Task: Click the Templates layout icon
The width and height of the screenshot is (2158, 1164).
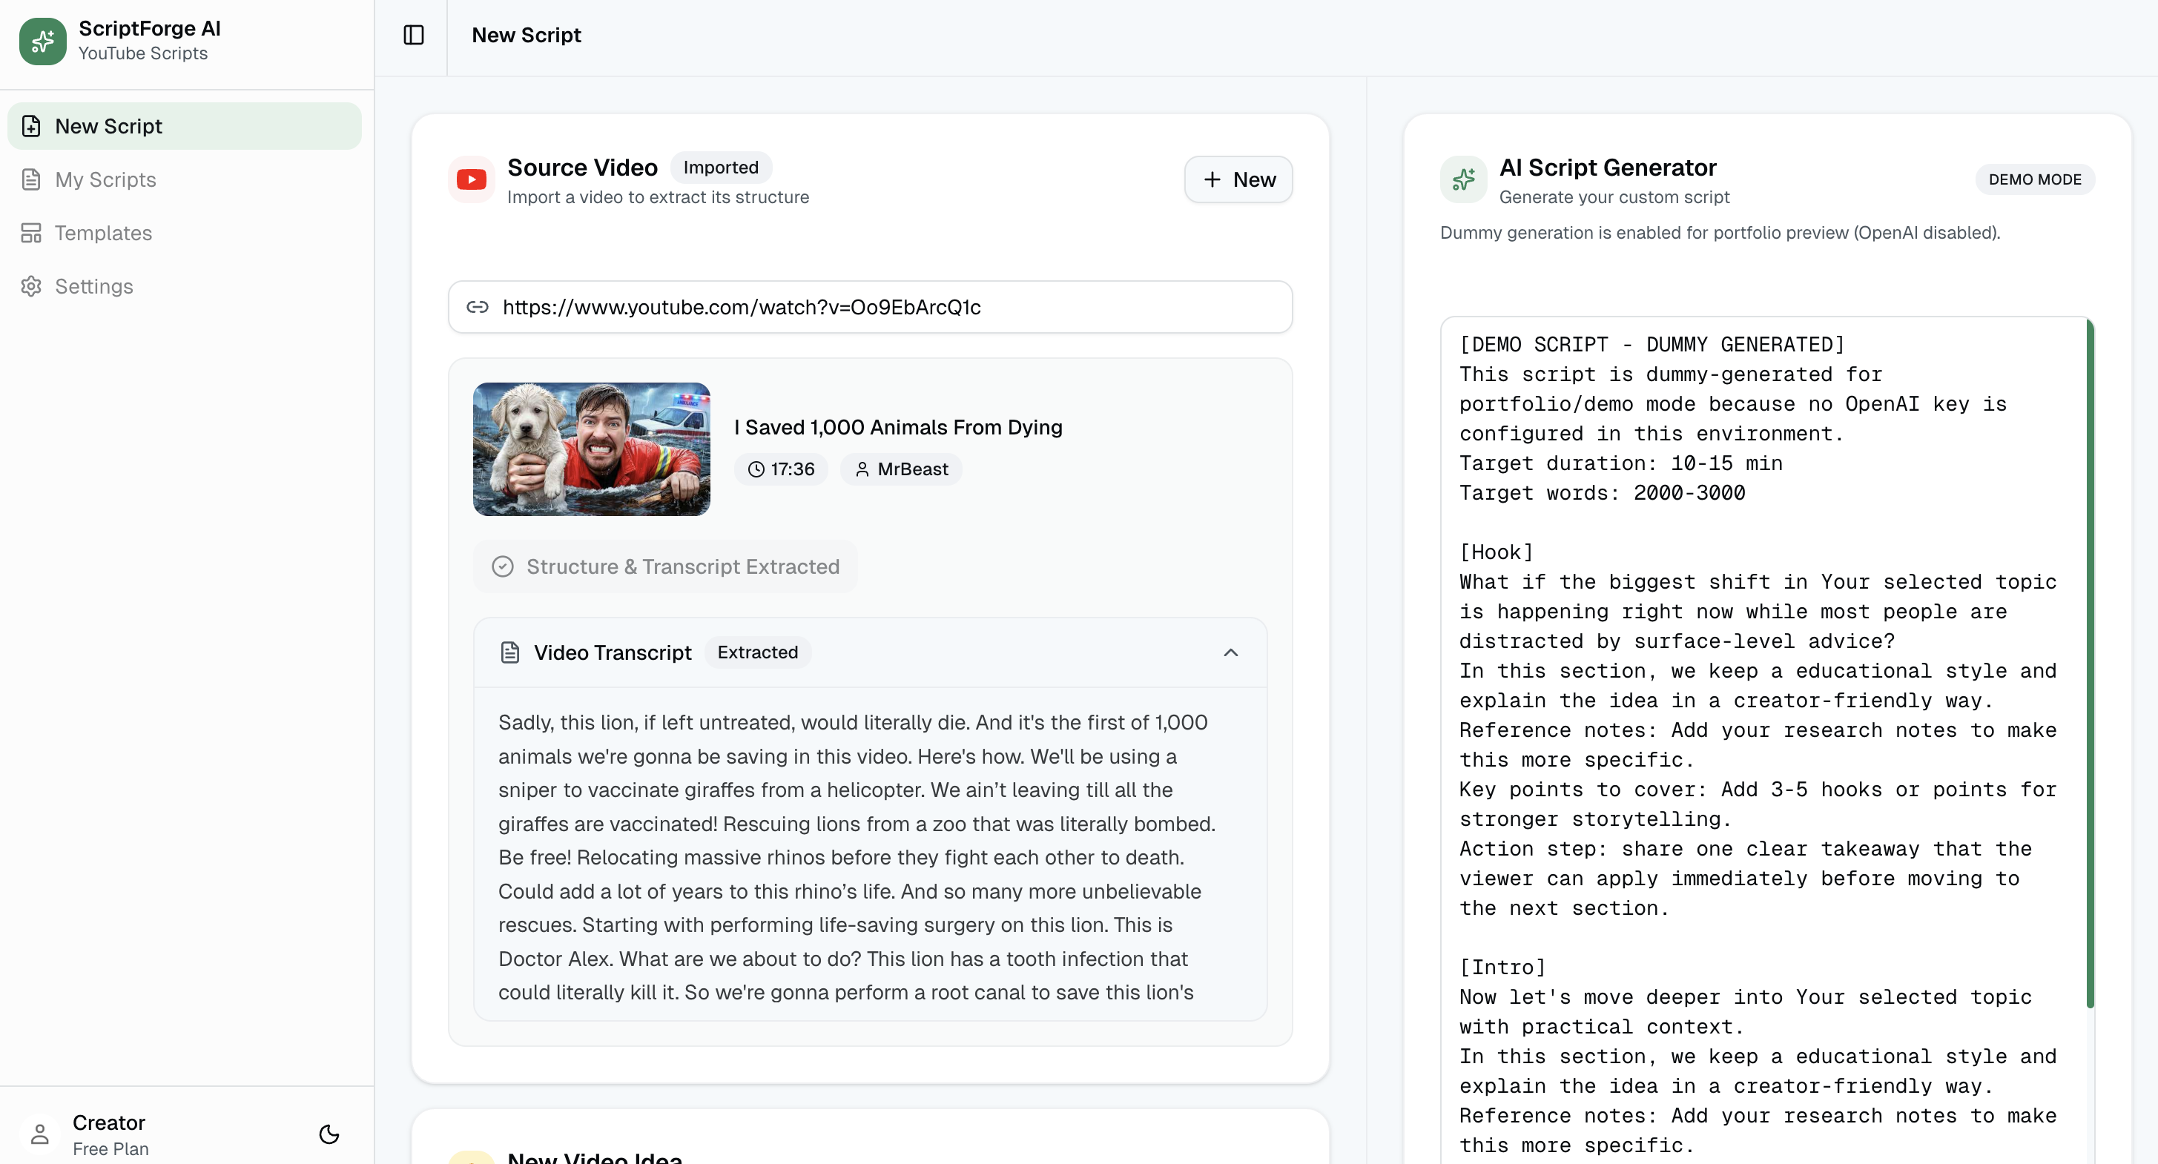Action: tap(31, 233)
